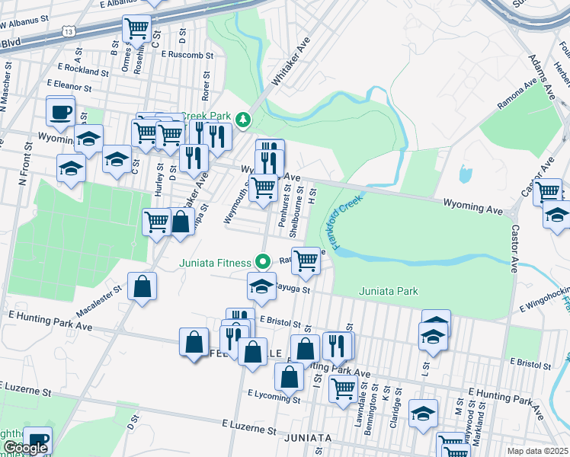Click the E Wingohocking street label

point(544,299)
